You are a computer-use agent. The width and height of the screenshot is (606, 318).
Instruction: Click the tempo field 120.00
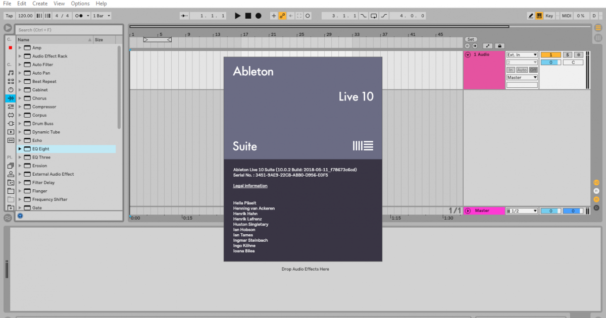pos(25,16)
